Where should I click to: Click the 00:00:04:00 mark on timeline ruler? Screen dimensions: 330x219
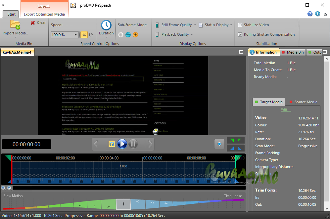(109, 158)
